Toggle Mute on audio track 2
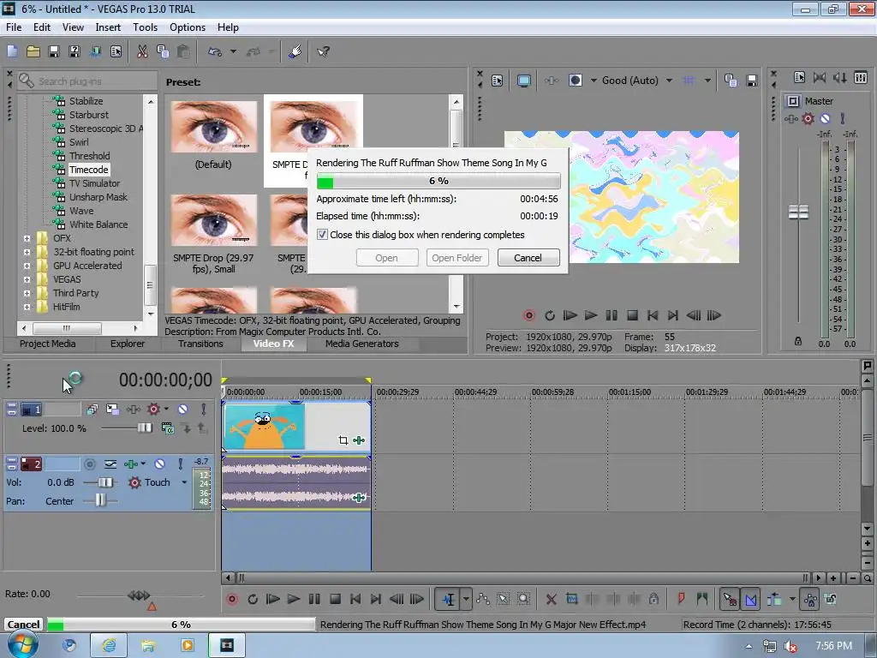Viewport: 877px width, 658px height. tap(160, 464)
